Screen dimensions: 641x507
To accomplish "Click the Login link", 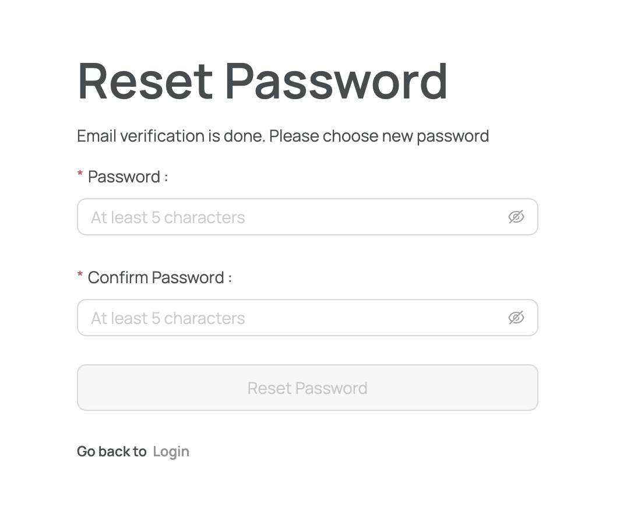I will [x=171, y=451].
